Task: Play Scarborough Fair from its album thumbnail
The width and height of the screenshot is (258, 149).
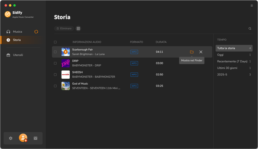Action: tap(66, 52)
